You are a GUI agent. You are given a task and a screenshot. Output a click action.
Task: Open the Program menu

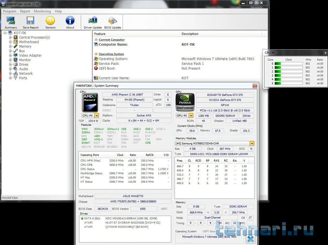click(x=9, y=11)
